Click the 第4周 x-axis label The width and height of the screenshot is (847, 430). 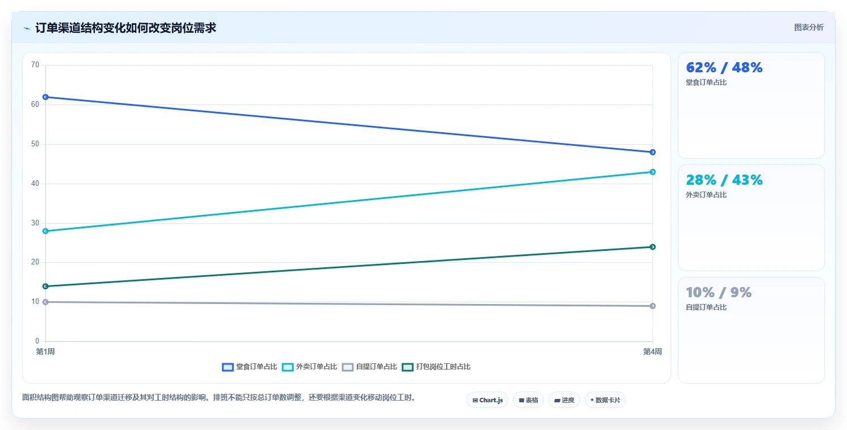(652, 351)
